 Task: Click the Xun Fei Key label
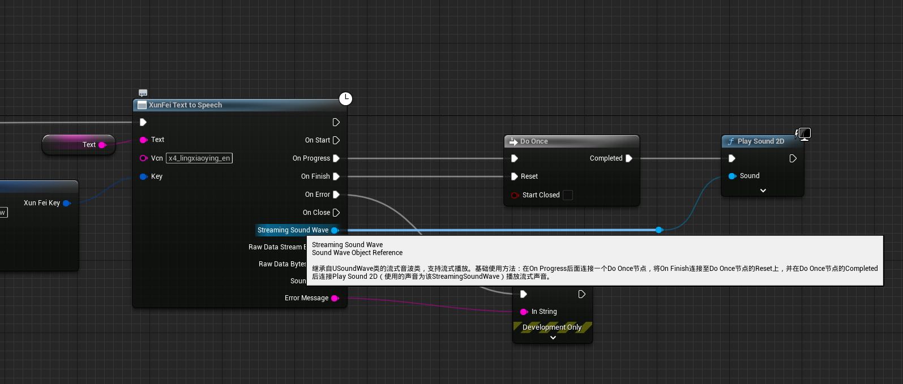tap(42, 203)
